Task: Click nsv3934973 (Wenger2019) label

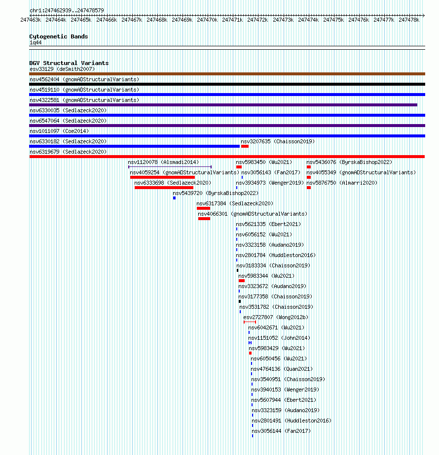Action: coord(270,183)
